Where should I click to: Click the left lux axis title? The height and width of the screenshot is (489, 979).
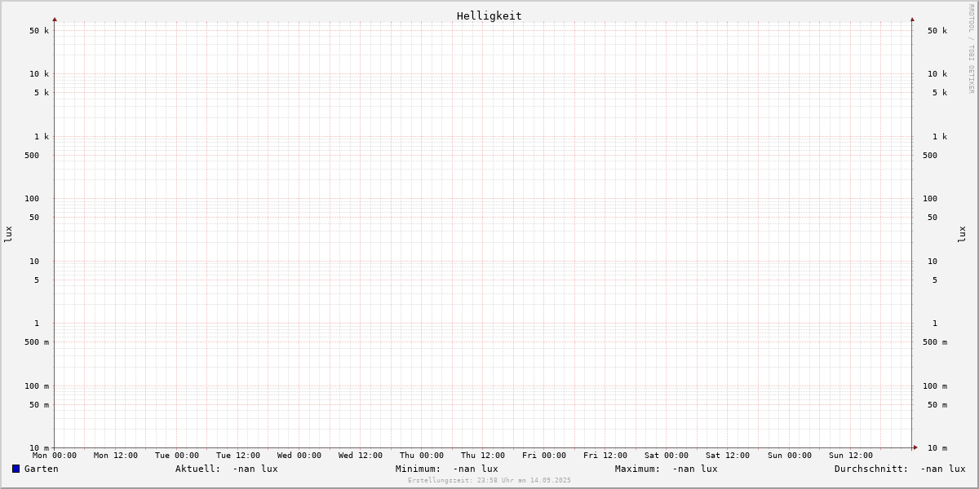8,234
